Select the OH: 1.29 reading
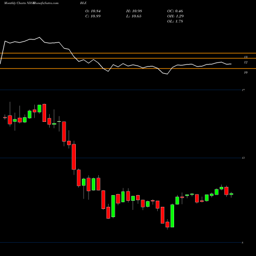 point(175,16)
